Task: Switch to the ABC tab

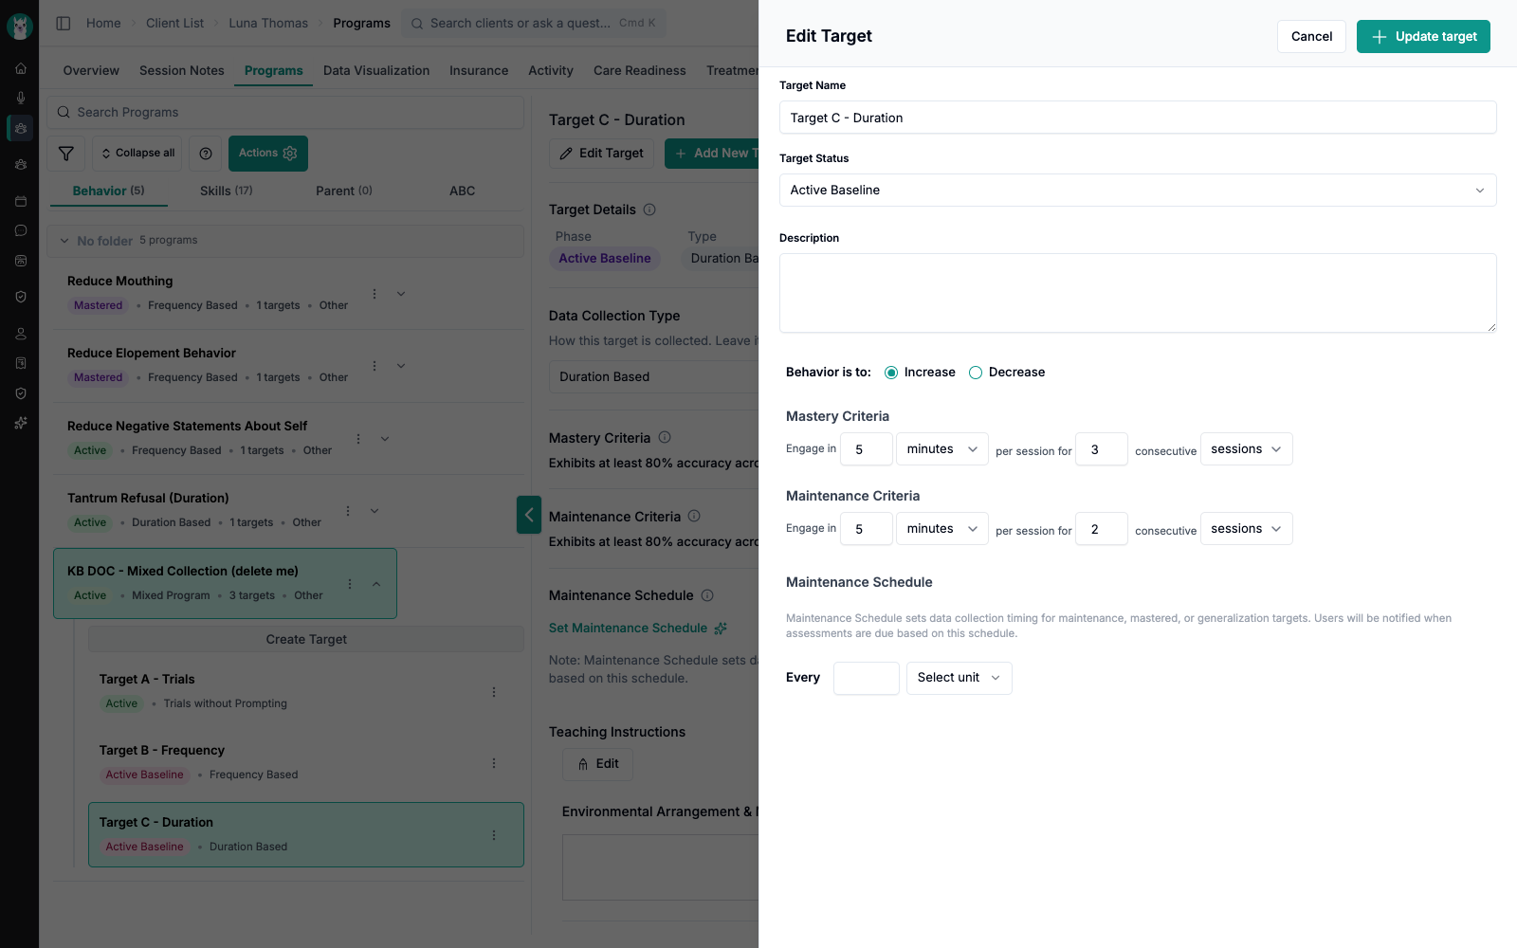Action: coord(463,191)
